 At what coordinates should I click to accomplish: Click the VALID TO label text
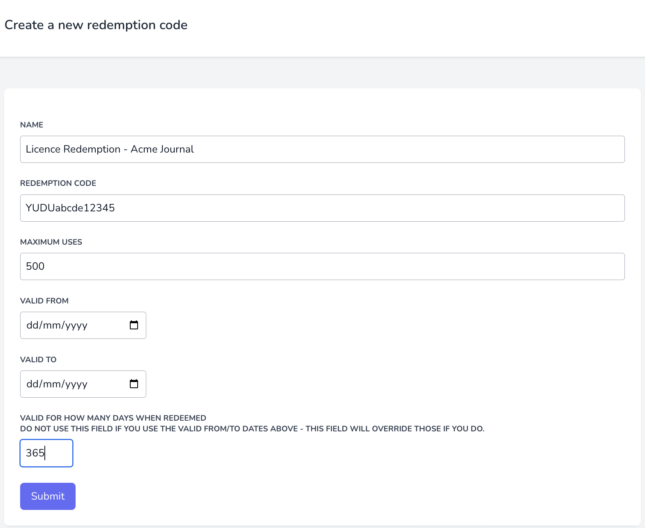[38, 360]
